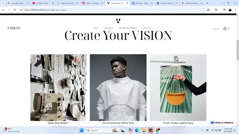Open the media control icon in toolbar

click(224, 10)
